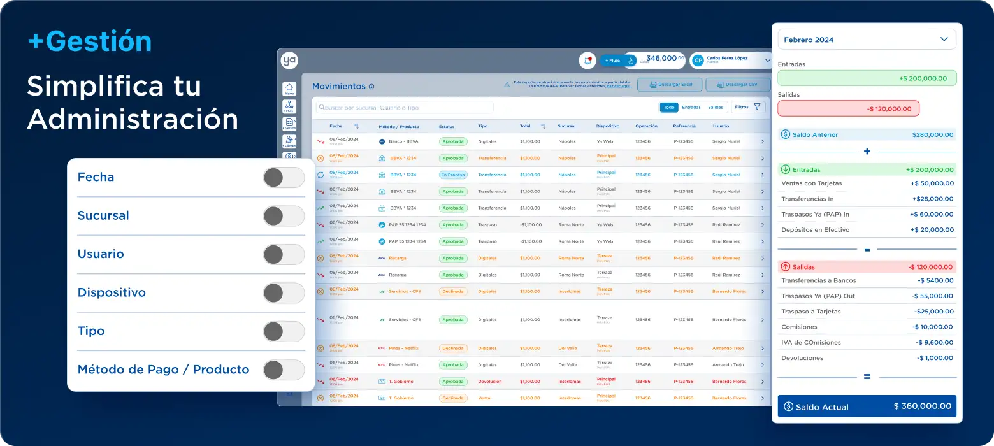Click the sort icon next to Fecha column
The image size is (994, 446).
point(356,126)
